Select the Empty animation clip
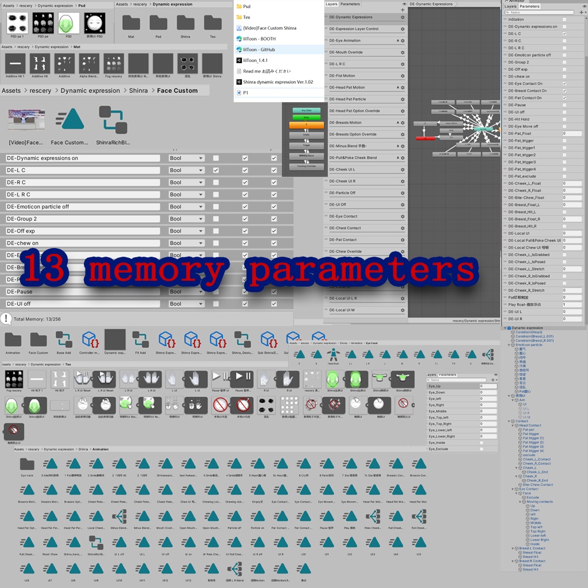 pyautogui.click(x=258, y=490)
